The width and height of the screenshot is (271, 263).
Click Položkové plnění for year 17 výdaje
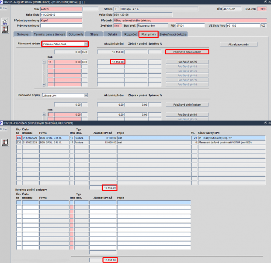click(x=187, y=62)
